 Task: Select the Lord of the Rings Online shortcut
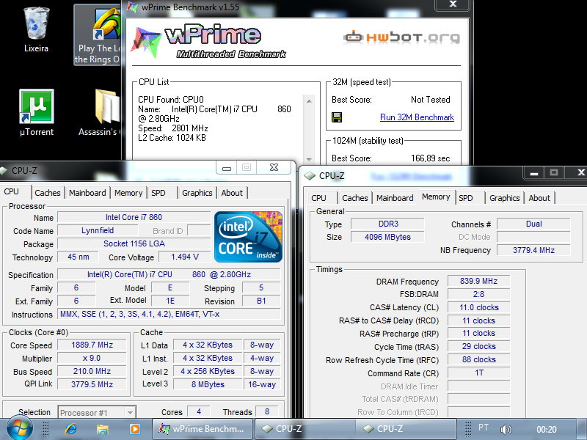pos(98,35)
